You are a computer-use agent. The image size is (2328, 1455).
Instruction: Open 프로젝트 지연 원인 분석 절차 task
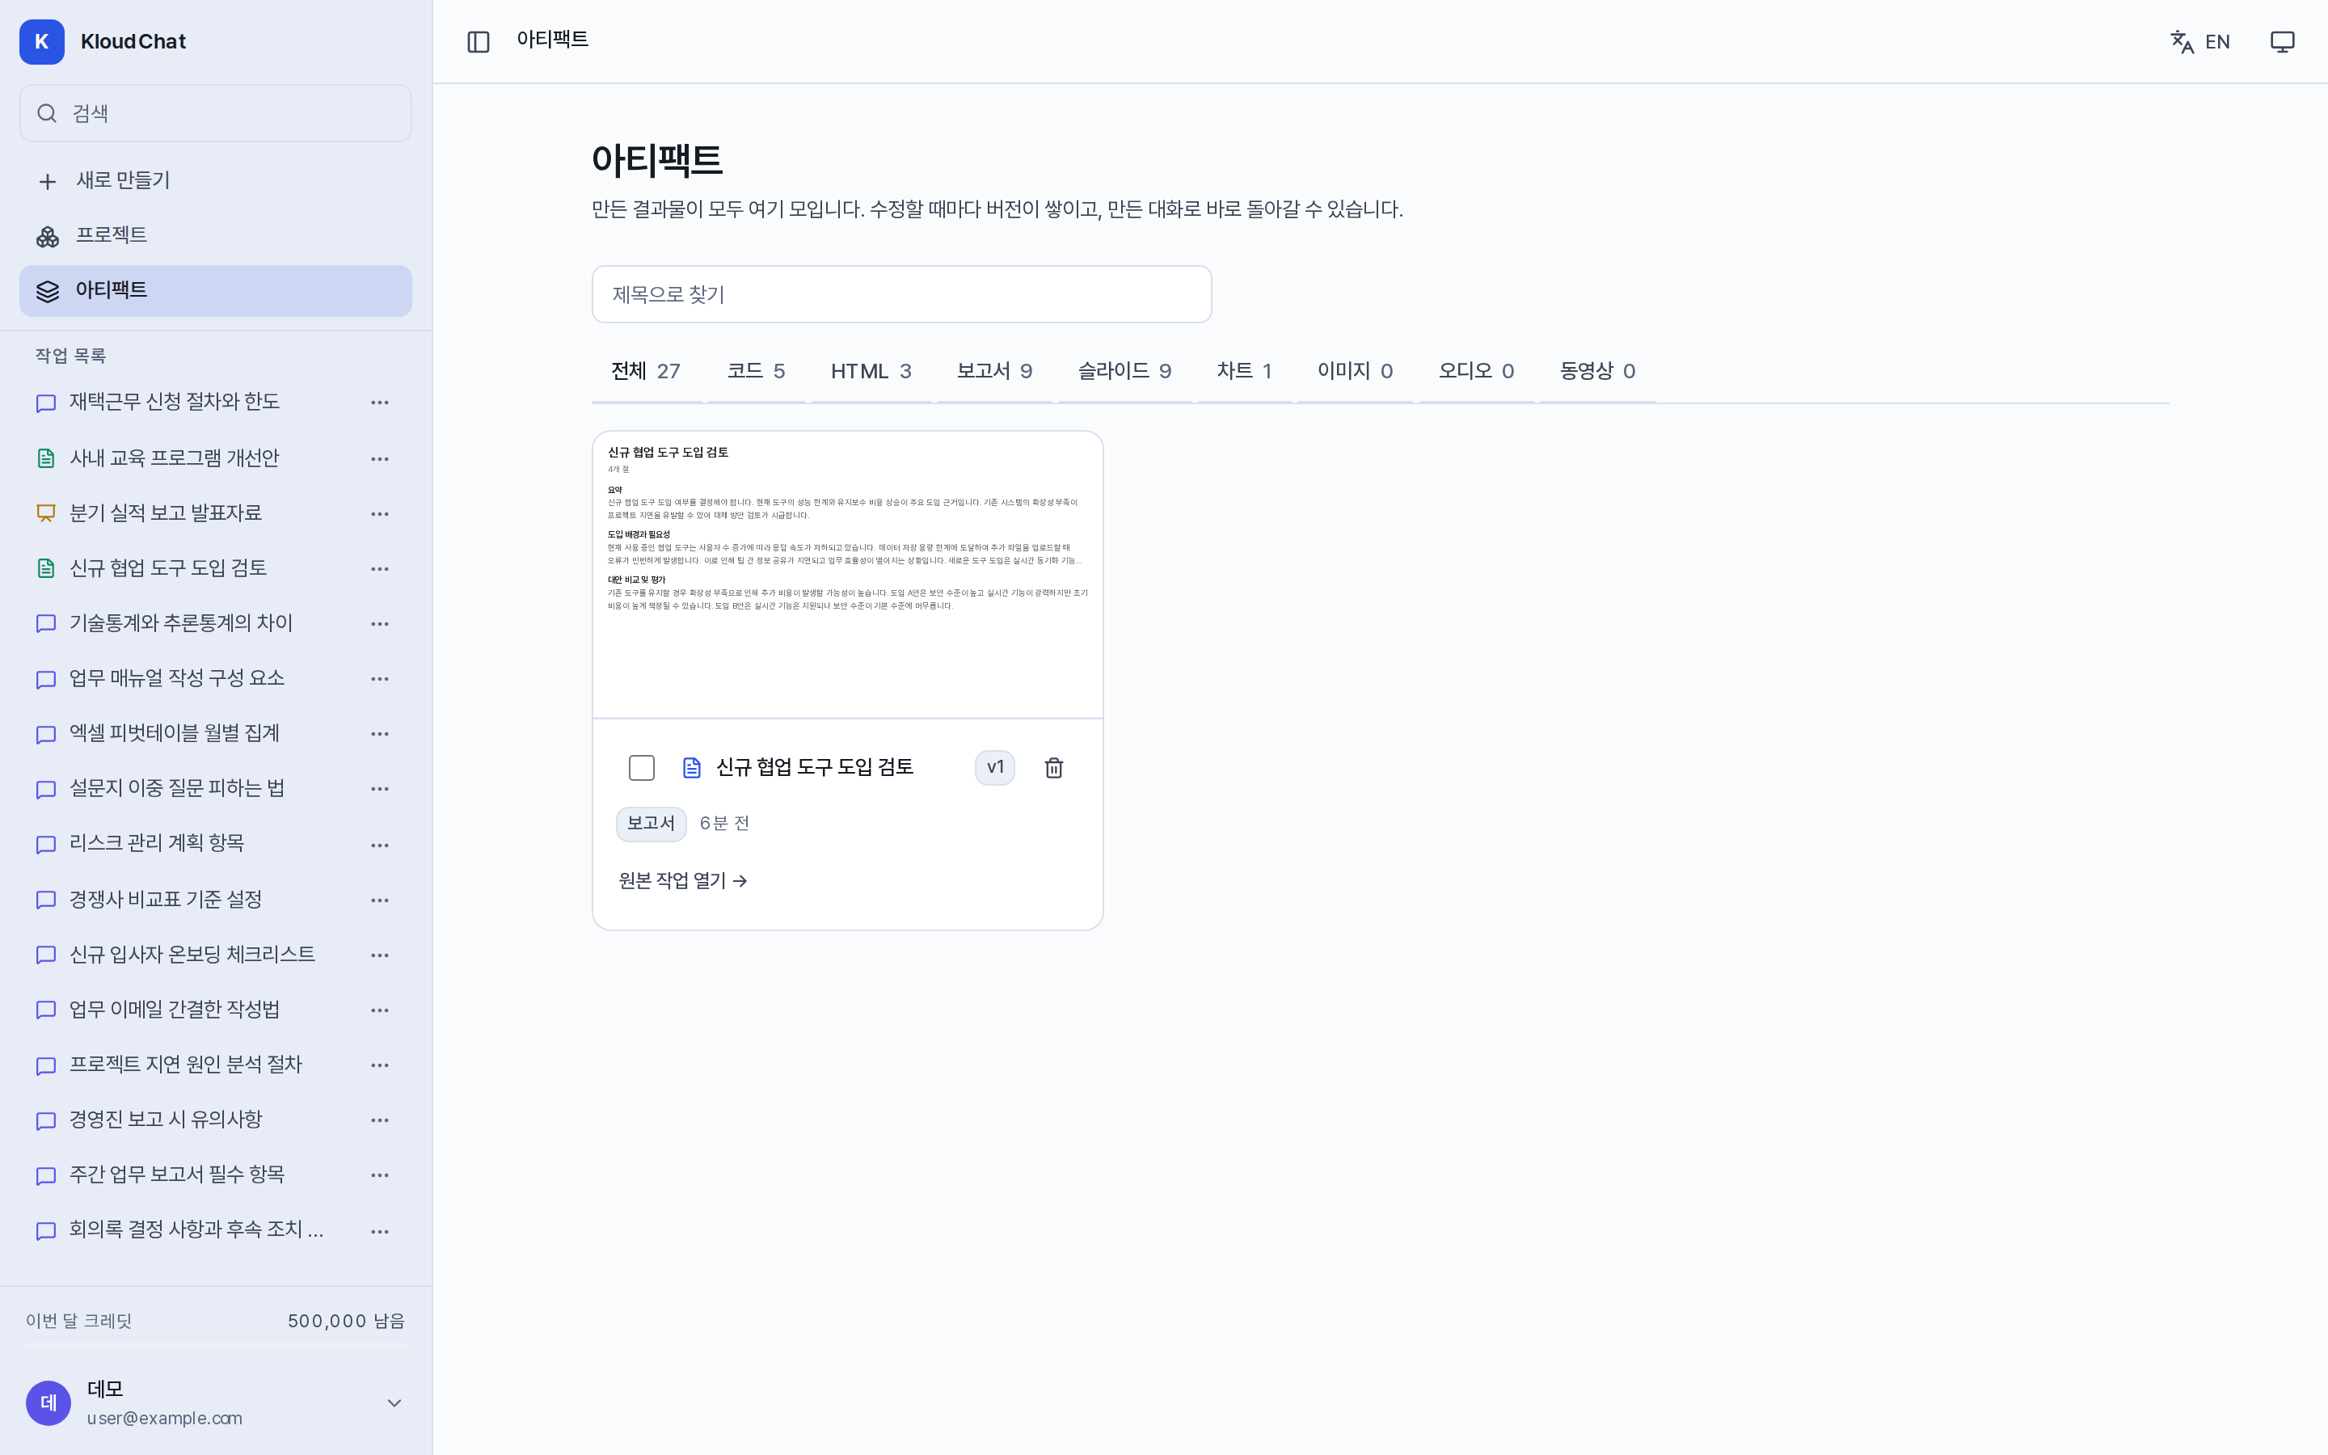(186, 1065)
